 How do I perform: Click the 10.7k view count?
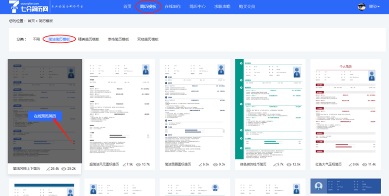[146, 164]
